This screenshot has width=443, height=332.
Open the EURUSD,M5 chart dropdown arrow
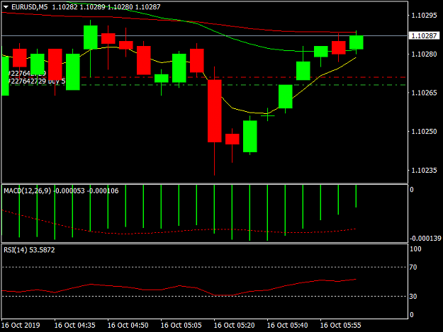pos(6,7)
